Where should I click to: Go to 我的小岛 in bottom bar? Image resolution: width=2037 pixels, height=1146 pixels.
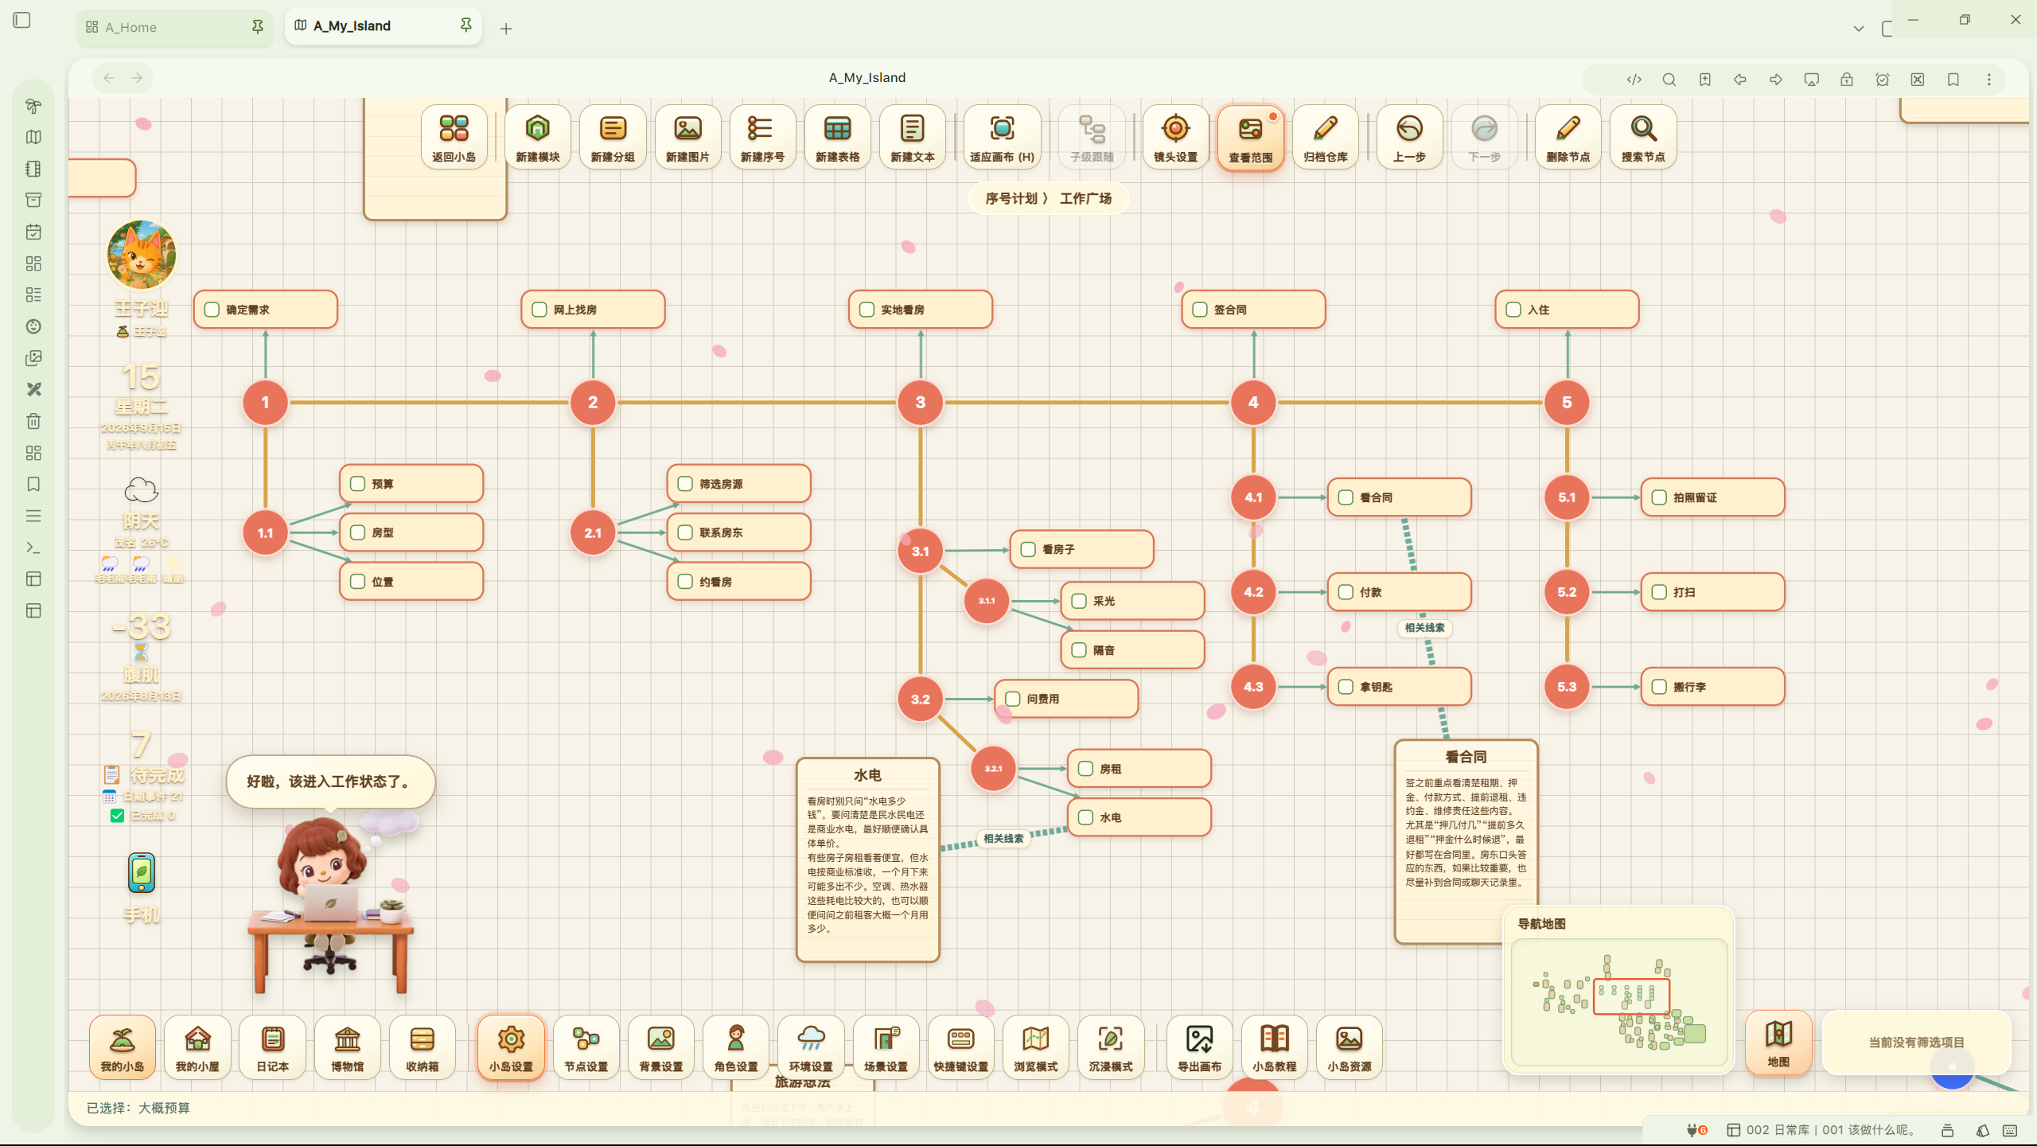click(123, 1047)
